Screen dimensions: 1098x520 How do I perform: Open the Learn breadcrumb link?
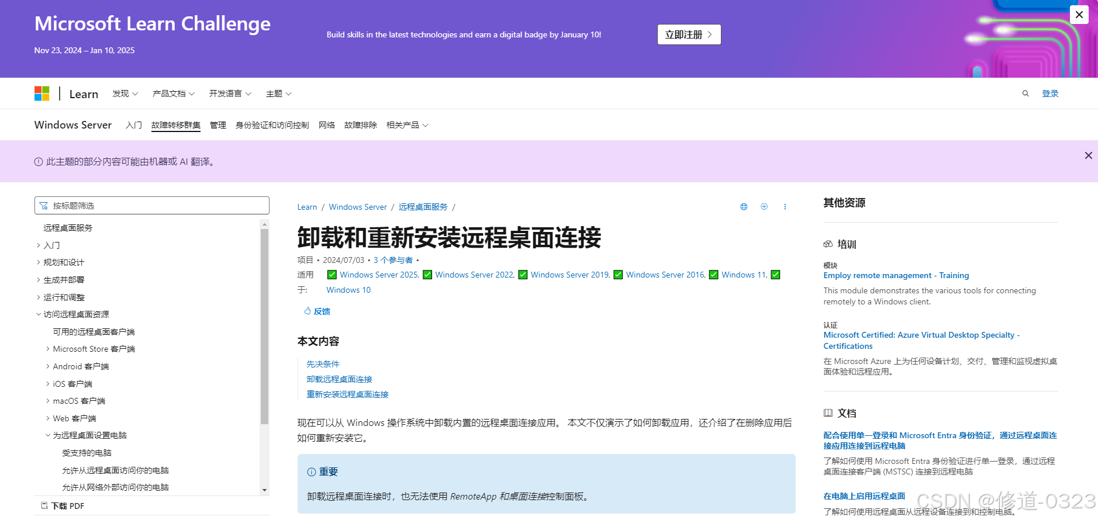307,207
